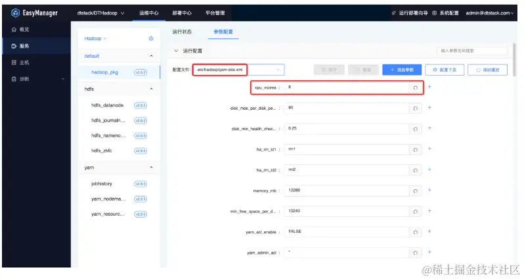The width and height of the screenshot is (524, 280).
Task: Reset the yarn_acl_enable parameter
Action: pos(416,233)
